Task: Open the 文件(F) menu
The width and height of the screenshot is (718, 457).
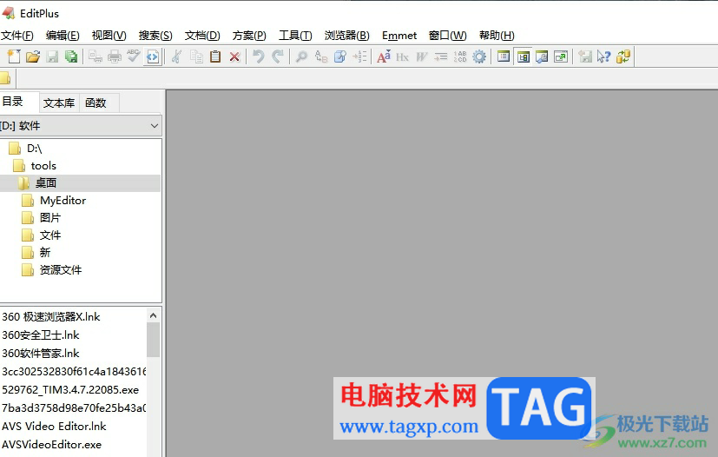Action: pyautogui.click(x=17, y=36)
